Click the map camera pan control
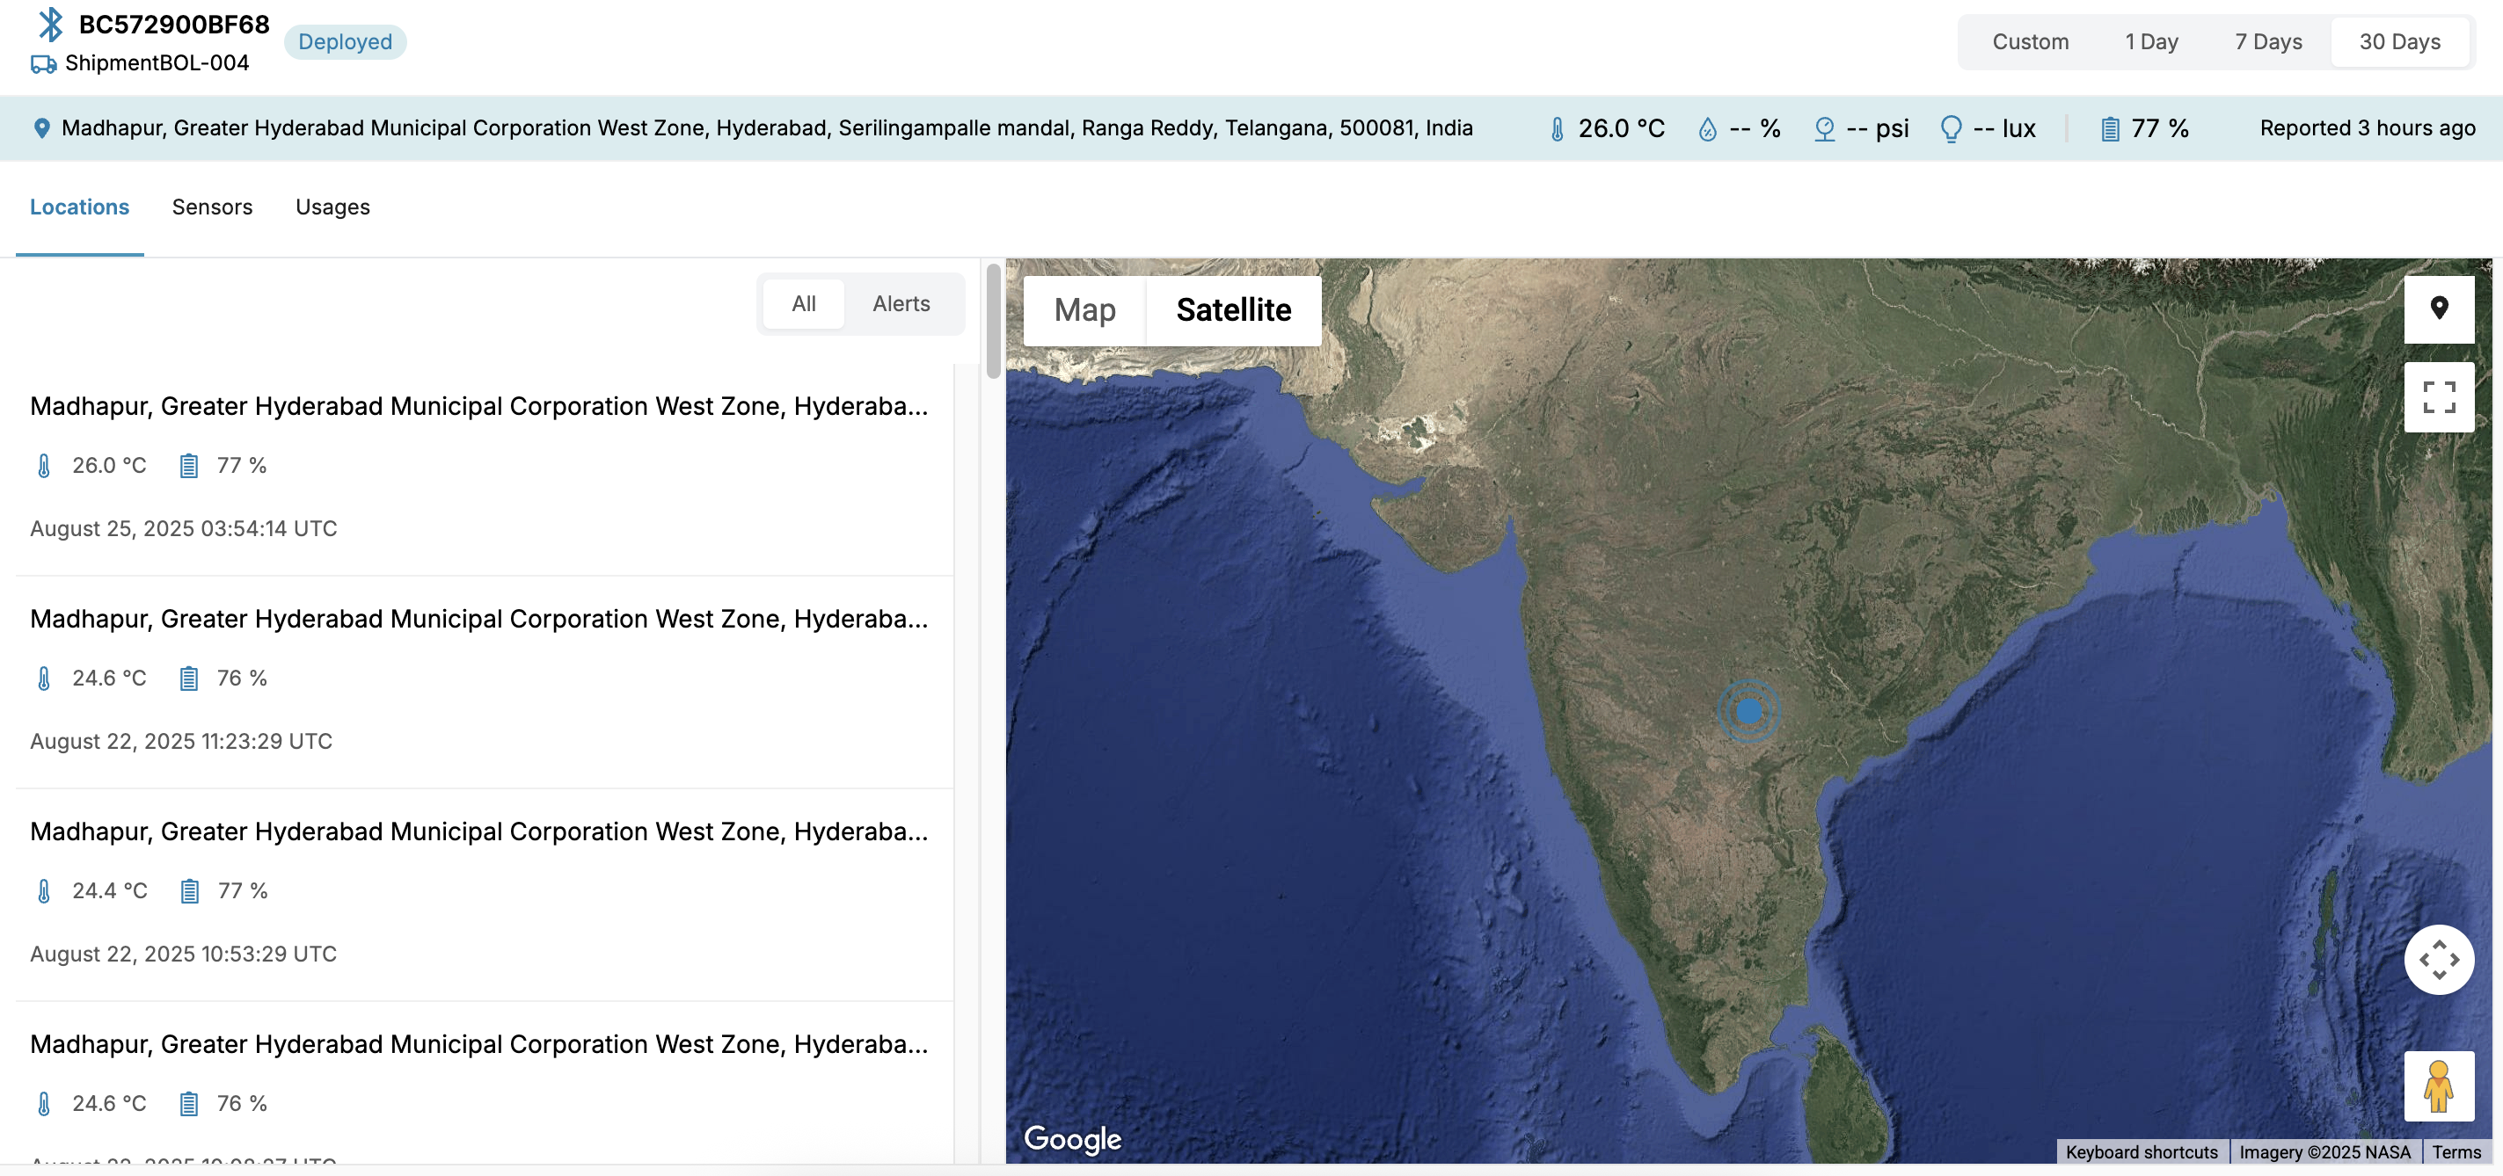This screenshot has height=1176, width=2503. pos(2438,960)
